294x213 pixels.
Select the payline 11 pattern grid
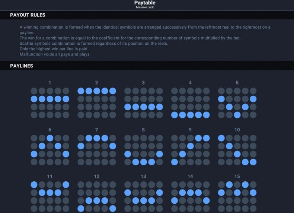click(x=50, y=197)
